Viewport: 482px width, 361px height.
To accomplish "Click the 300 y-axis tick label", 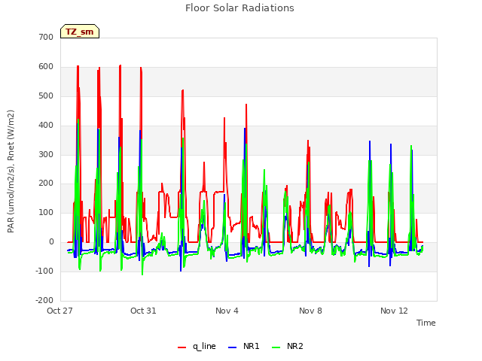I will 46,154.
